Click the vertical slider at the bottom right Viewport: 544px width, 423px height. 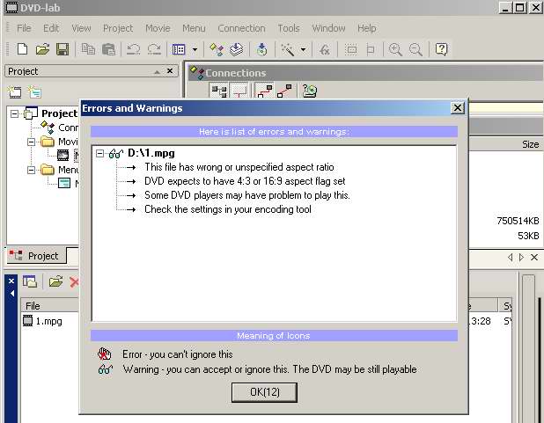coord(528,348)
